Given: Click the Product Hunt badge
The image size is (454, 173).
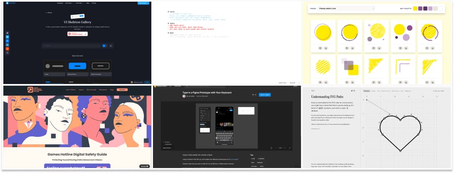Looking at the screenshot, I should click(x=77, y=34).
